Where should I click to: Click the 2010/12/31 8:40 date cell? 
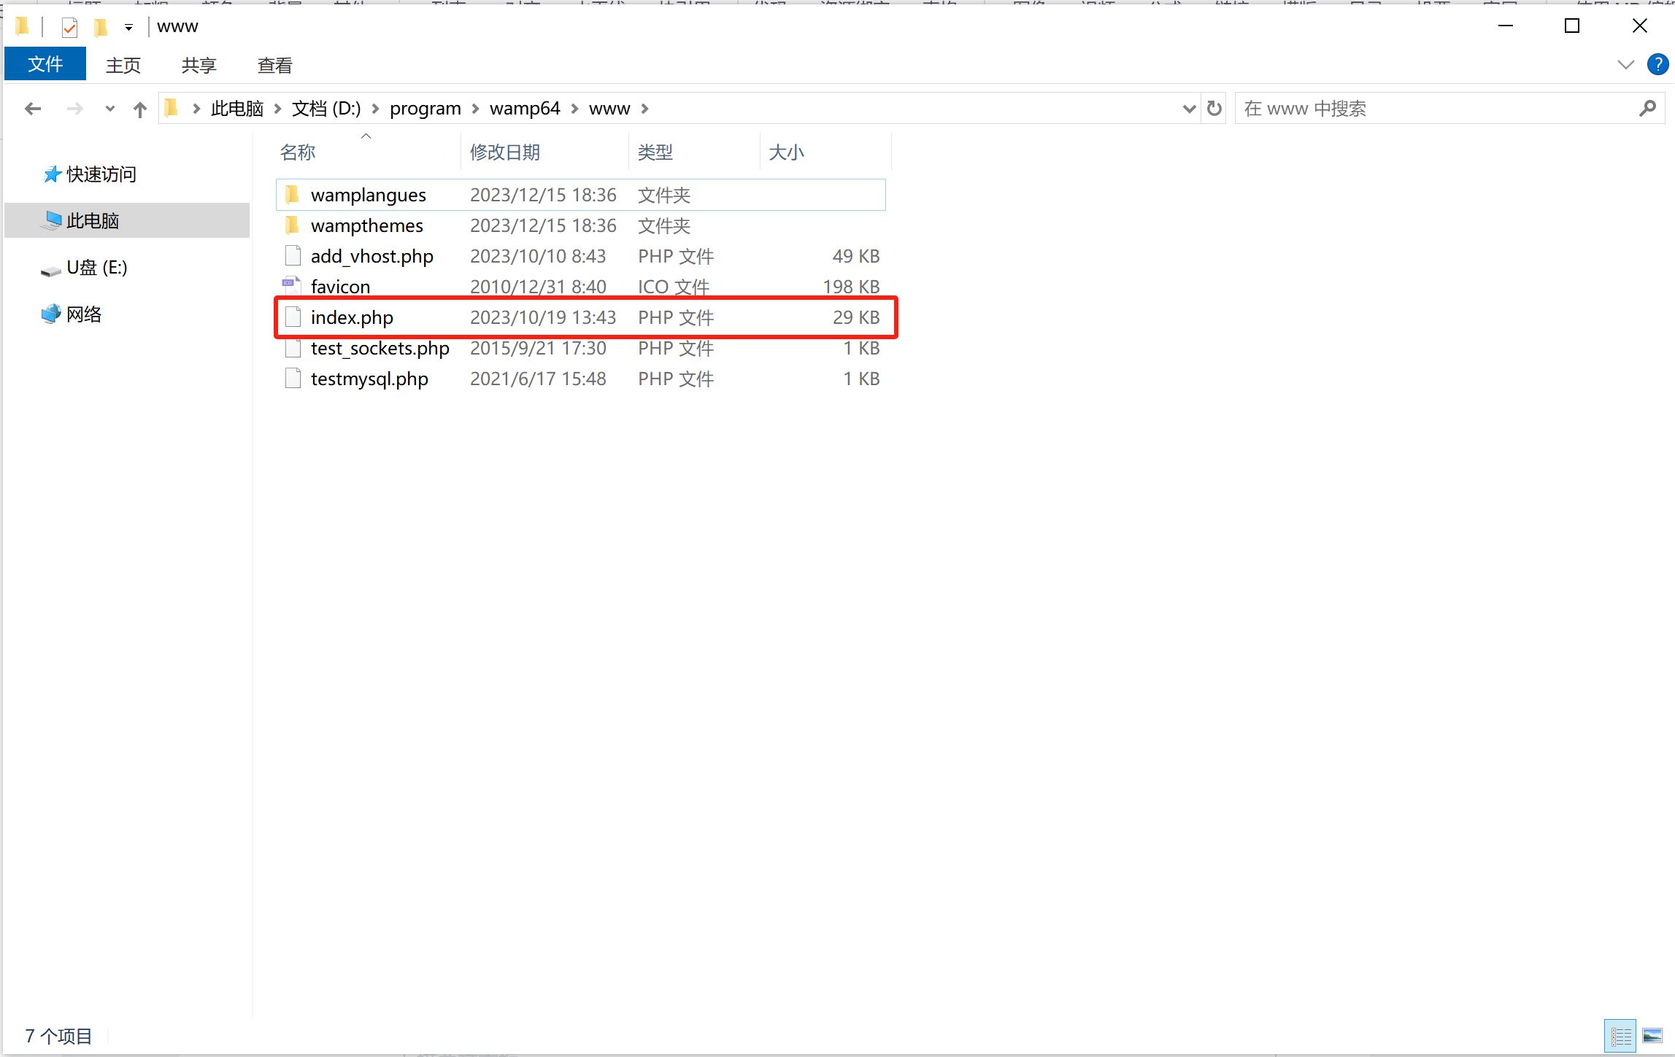(x=538, y=287)
